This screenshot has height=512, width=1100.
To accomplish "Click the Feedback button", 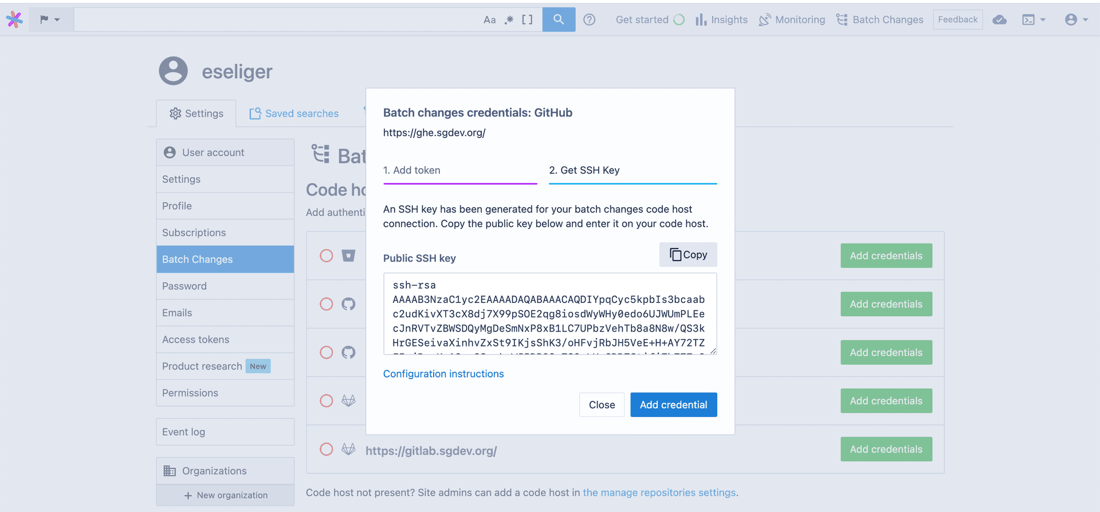I will pyautogui.click(x=957, y=19).
